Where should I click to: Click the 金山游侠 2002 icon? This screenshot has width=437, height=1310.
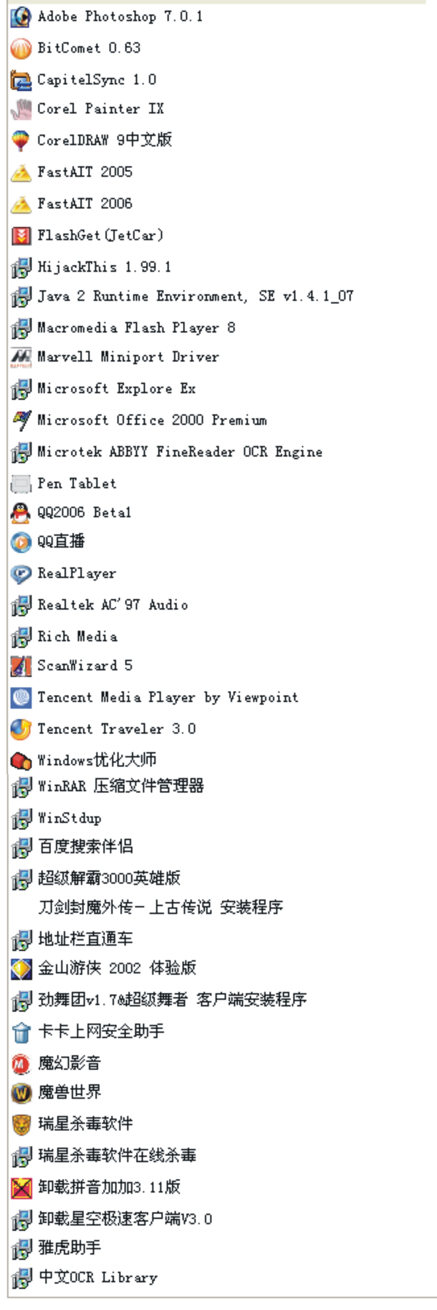coord(21,968)
